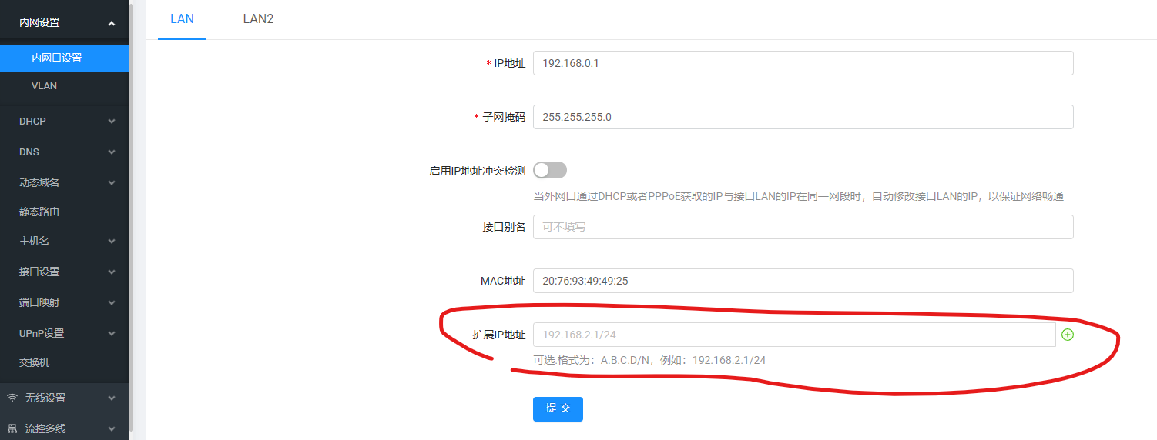This screenshot has height=440, width=1157.
Task: Expand the 端口映射 chevron arrow
Action: tap(112, 303)
